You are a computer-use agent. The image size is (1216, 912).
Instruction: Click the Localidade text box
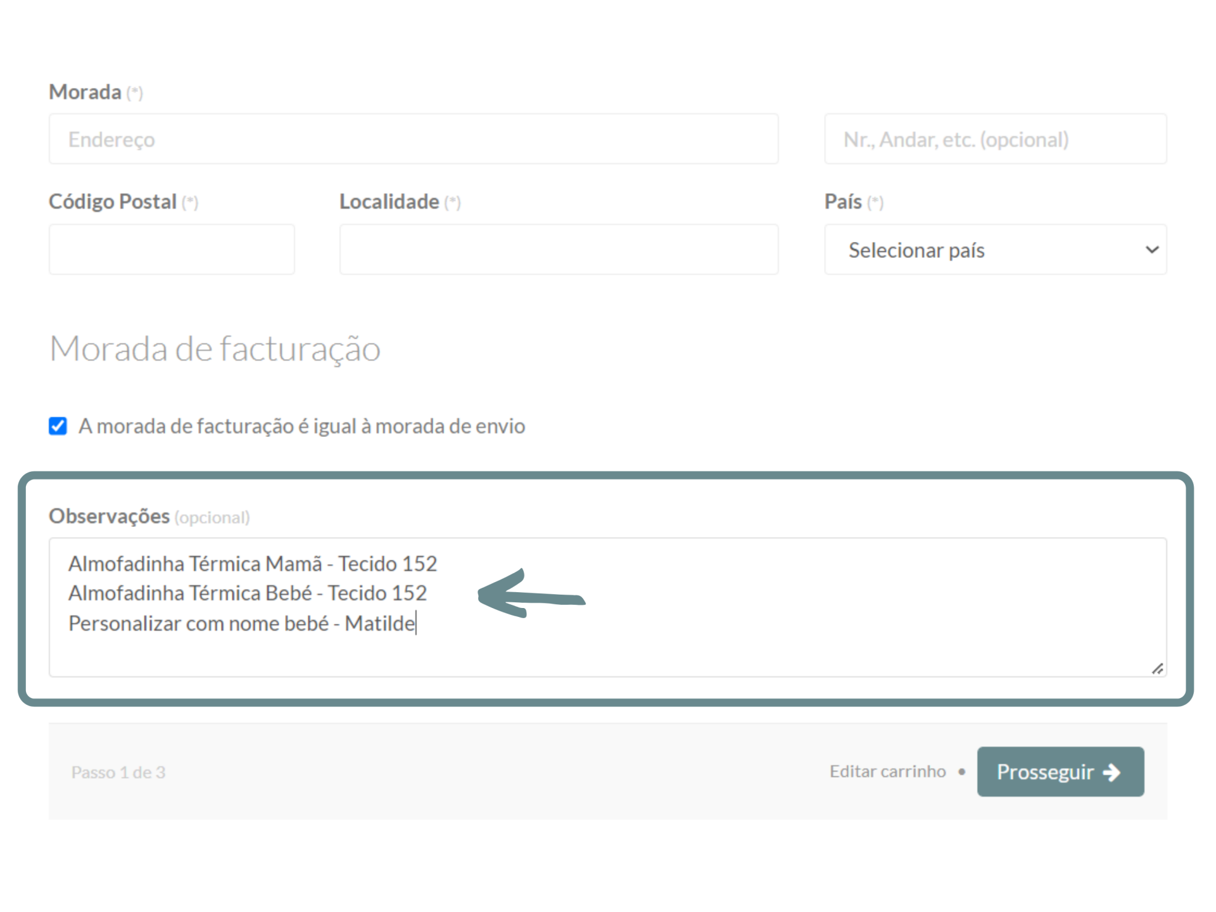(x=559, y=250)
